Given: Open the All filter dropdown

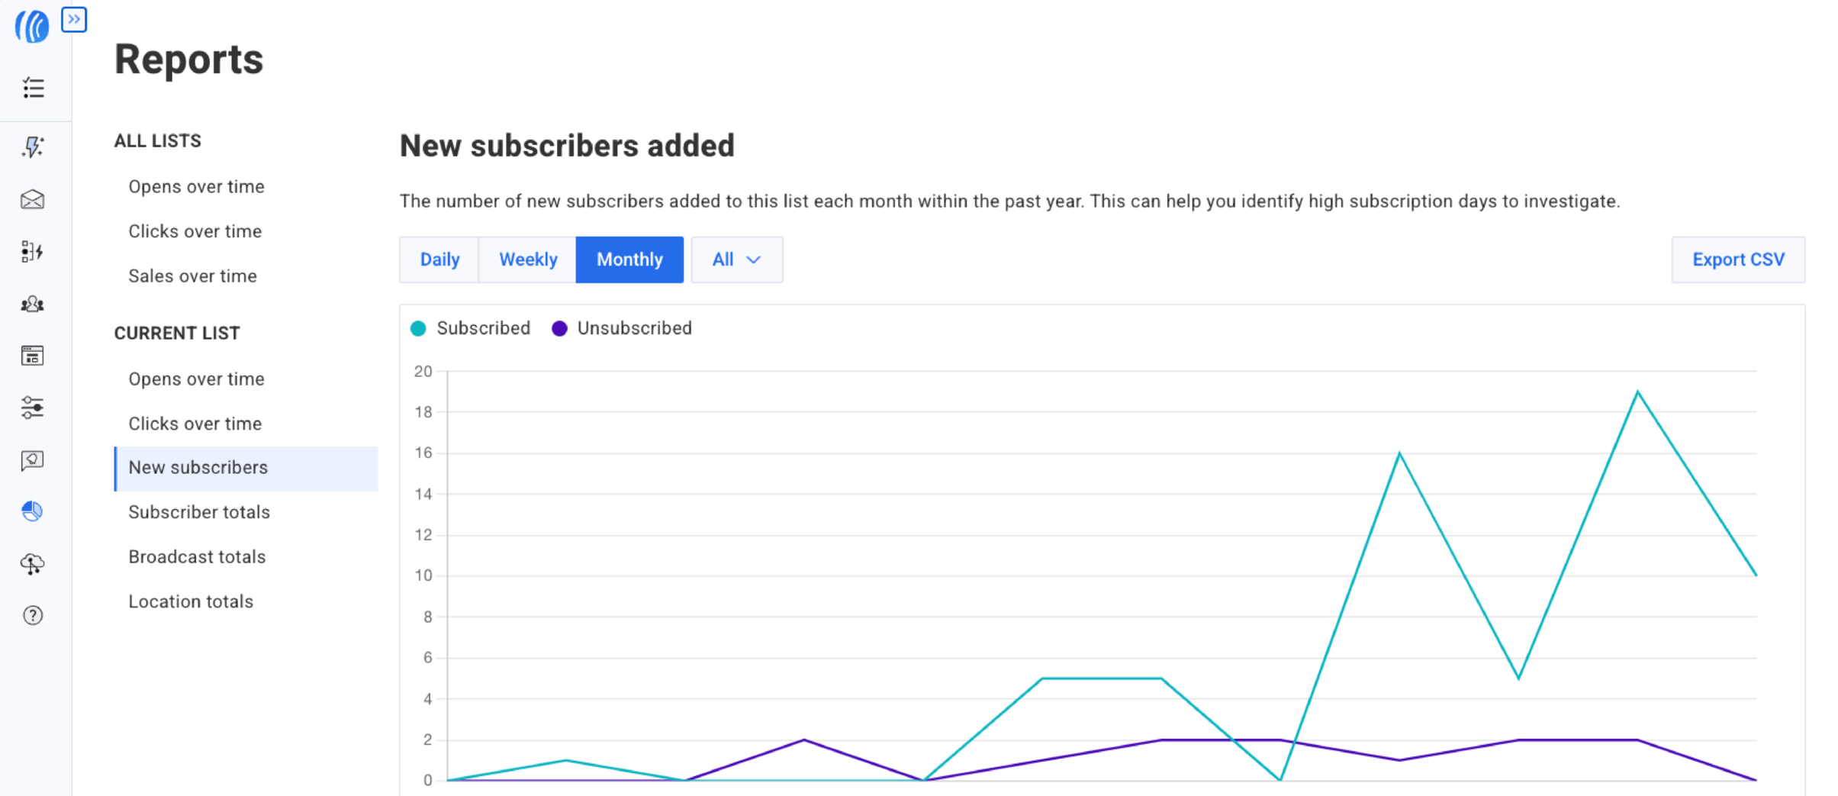Looking at the screenshot, I should point(736,259).
